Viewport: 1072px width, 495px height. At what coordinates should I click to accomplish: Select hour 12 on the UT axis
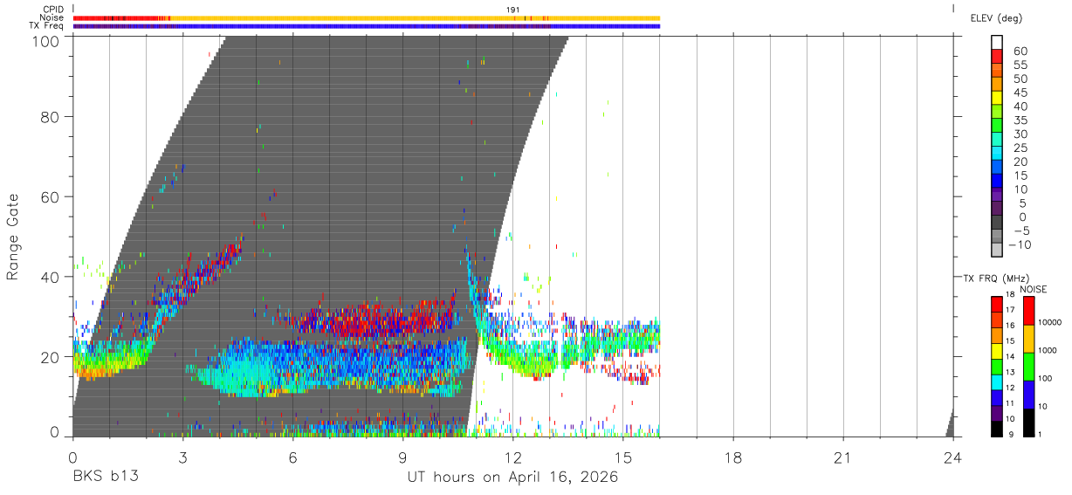513,457
